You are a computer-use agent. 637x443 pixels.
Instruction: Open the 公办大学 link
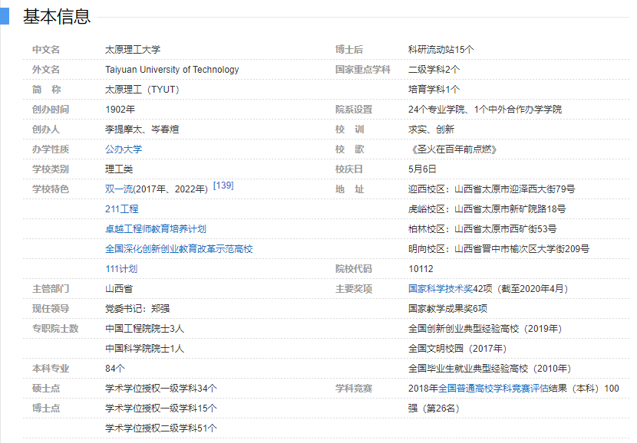124,149
